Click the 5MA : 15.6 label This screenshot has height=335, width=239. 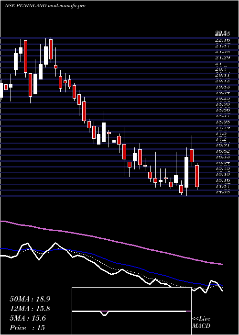click(x=28, y=318)
